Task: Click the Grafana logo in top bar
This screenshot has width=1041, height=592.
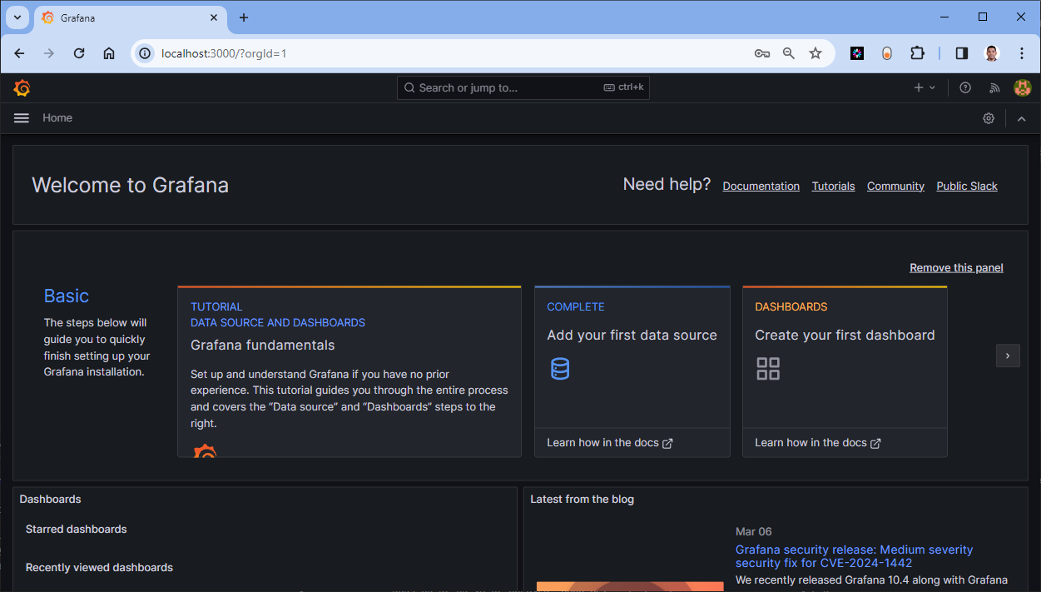Action: coord(22,87)
